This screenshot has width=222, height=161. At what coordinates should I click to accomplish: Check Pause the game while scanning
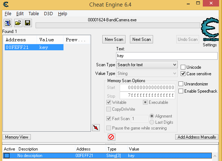pyautogui.click(x=108, y=128)
